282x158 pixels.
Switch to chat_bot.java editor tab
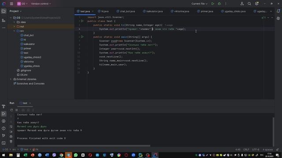pyautogui.click(x=126, y=11)
